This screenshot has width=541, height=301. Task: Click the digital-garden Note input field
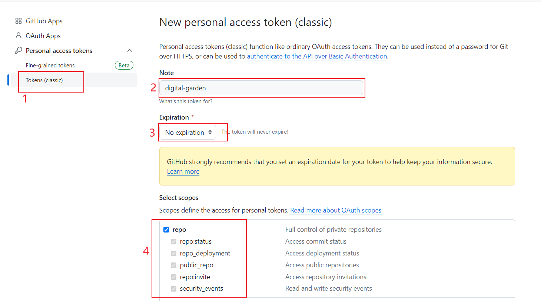coord(261,88)
